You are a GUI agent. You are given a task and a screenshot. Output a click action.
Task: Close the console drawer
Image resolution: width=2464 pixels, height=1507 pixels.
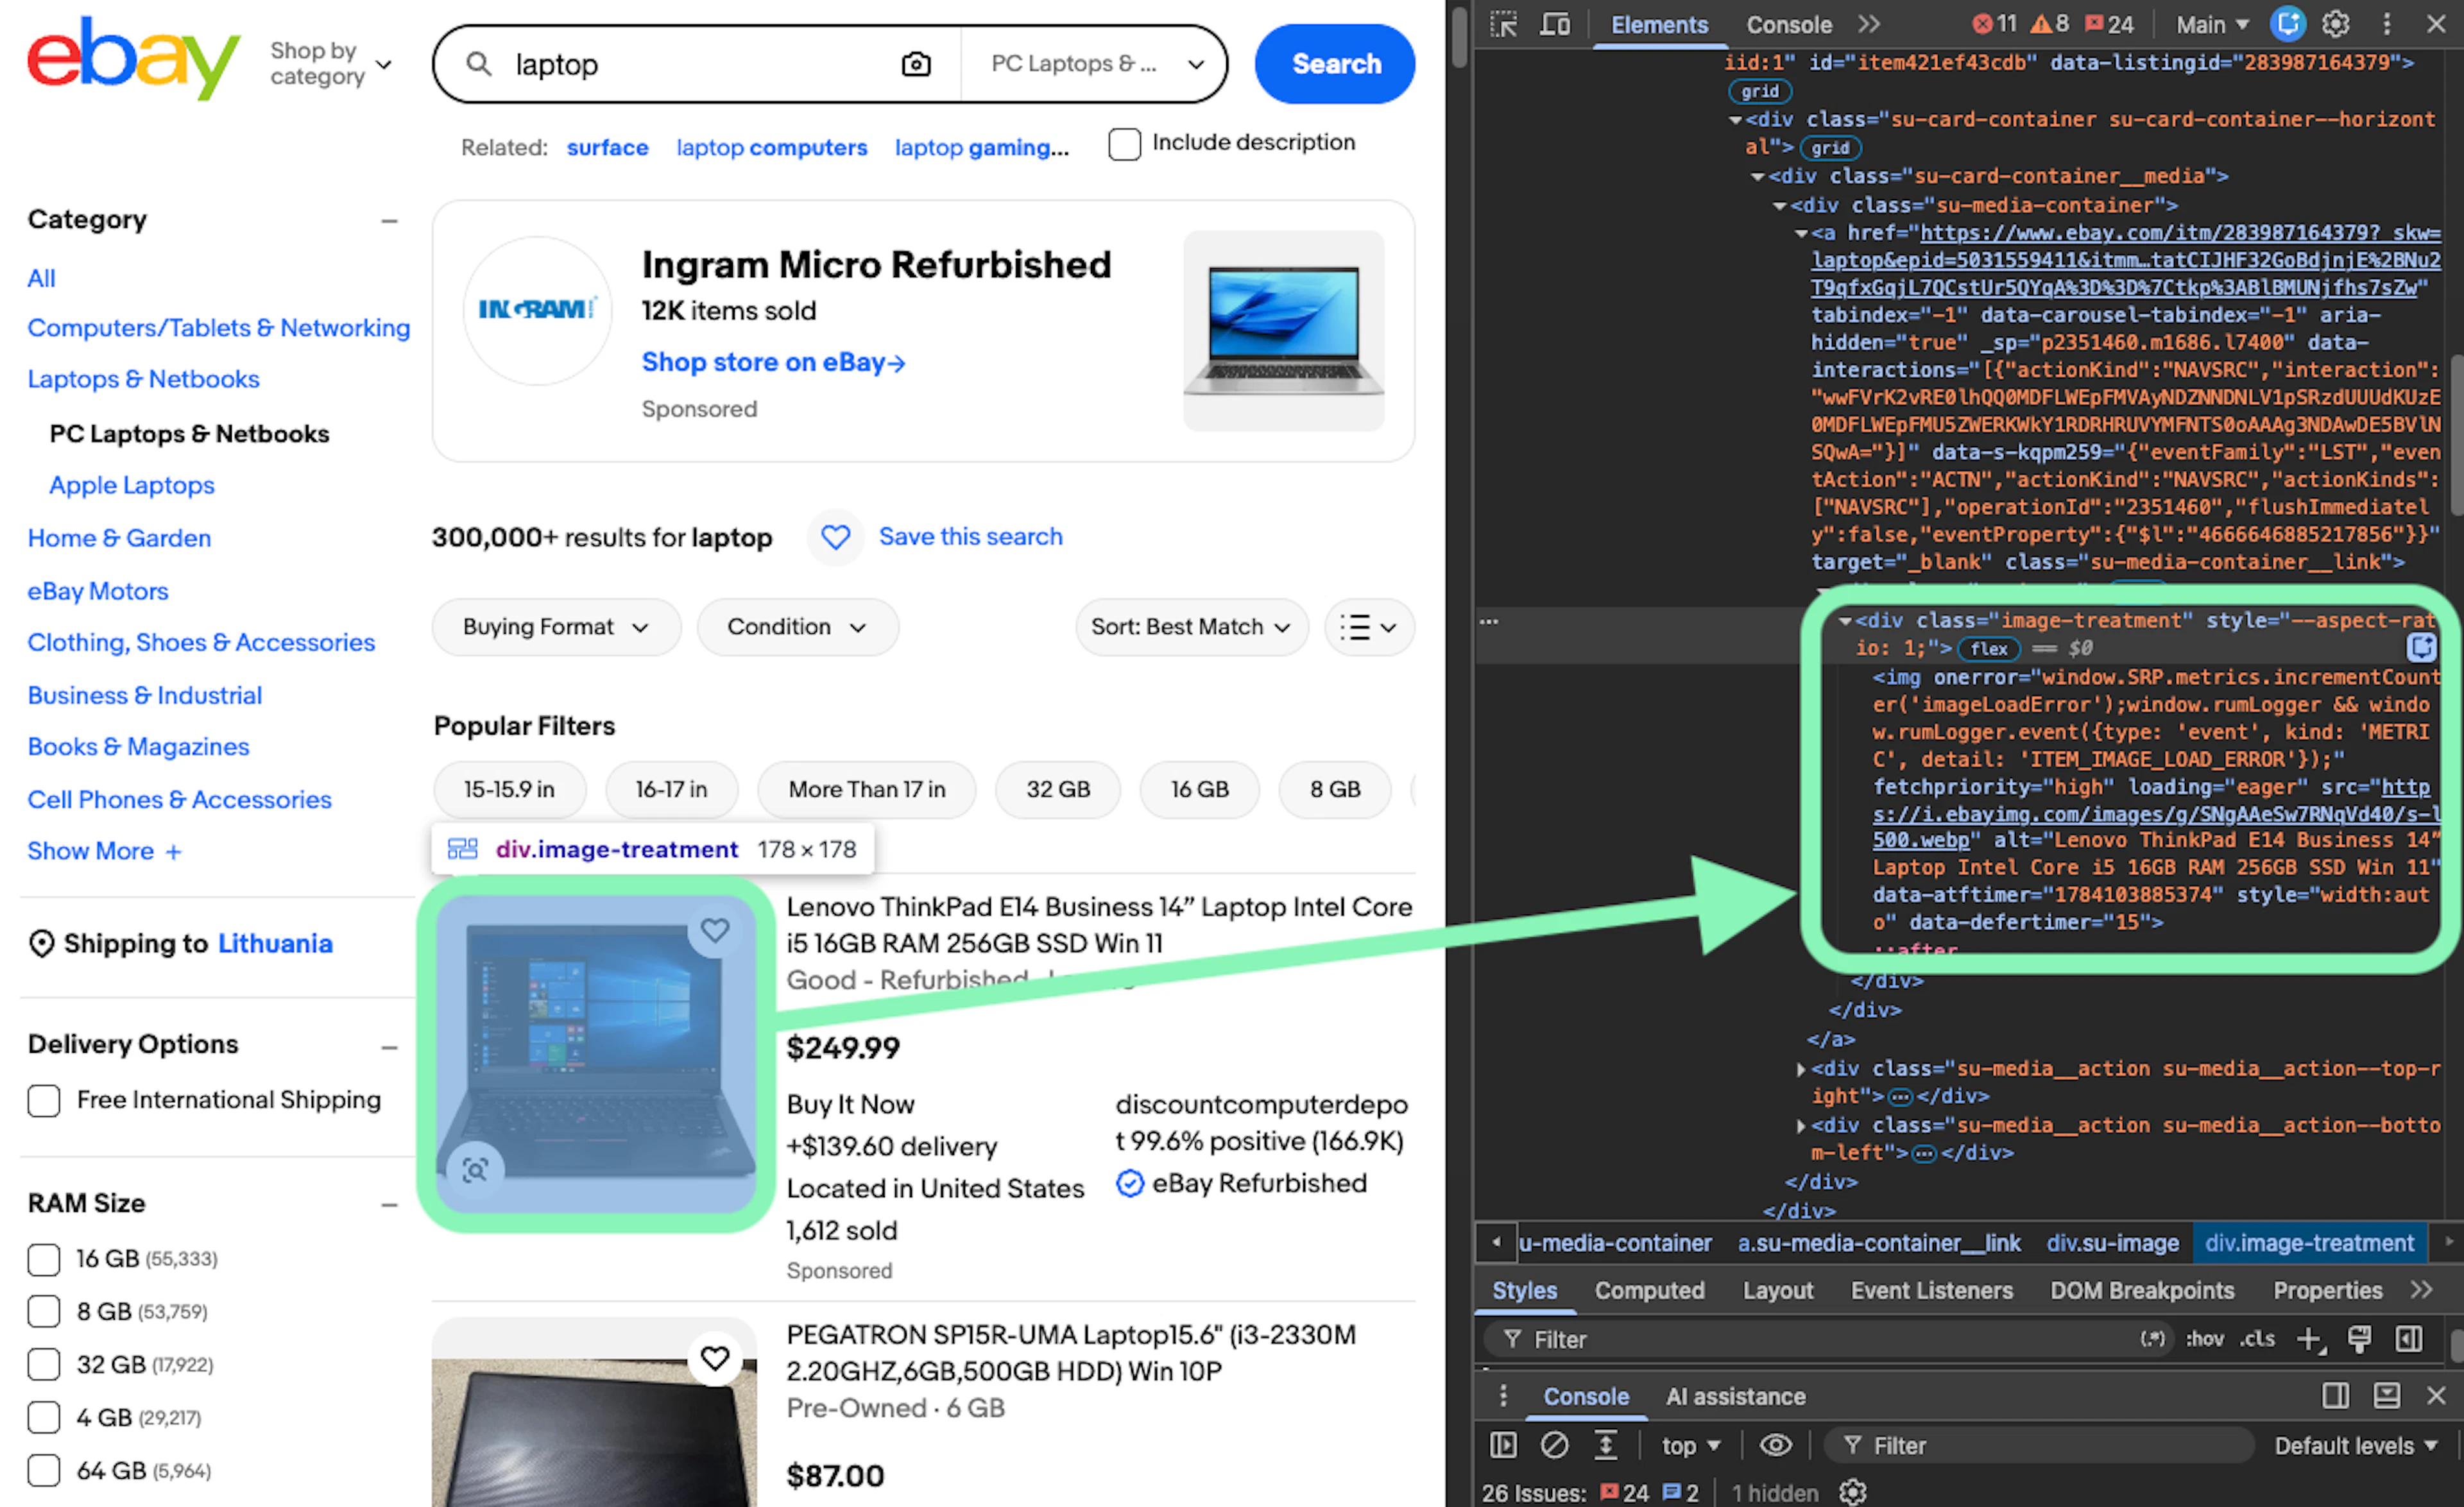click(x=2436, y=1396)
